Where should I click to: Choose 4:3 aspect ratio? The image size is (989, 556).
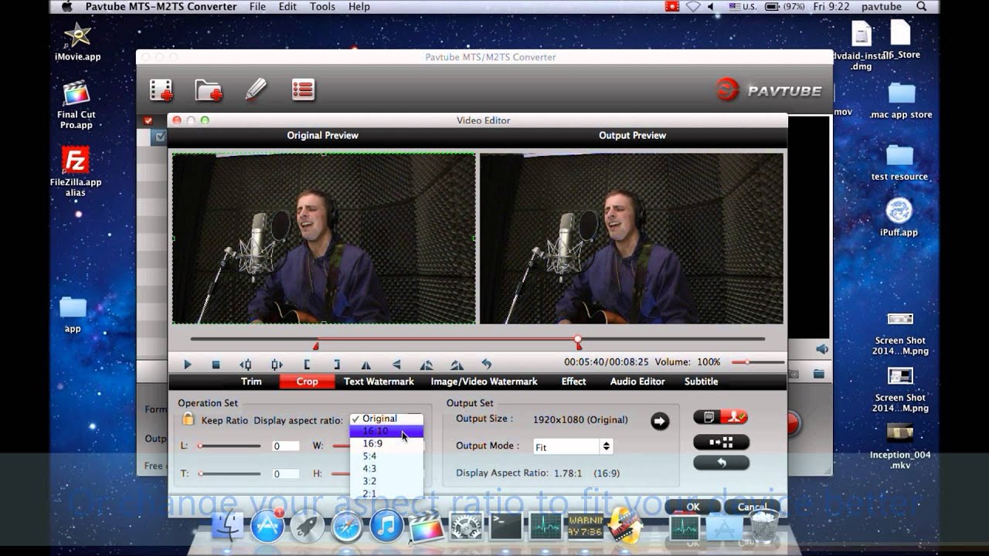coord(386,468)
